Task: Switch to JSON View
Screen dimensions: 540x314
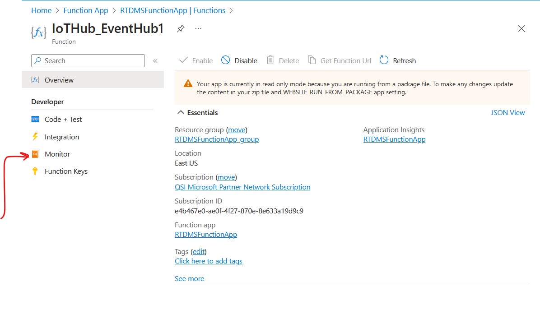Action: [507, 113]
